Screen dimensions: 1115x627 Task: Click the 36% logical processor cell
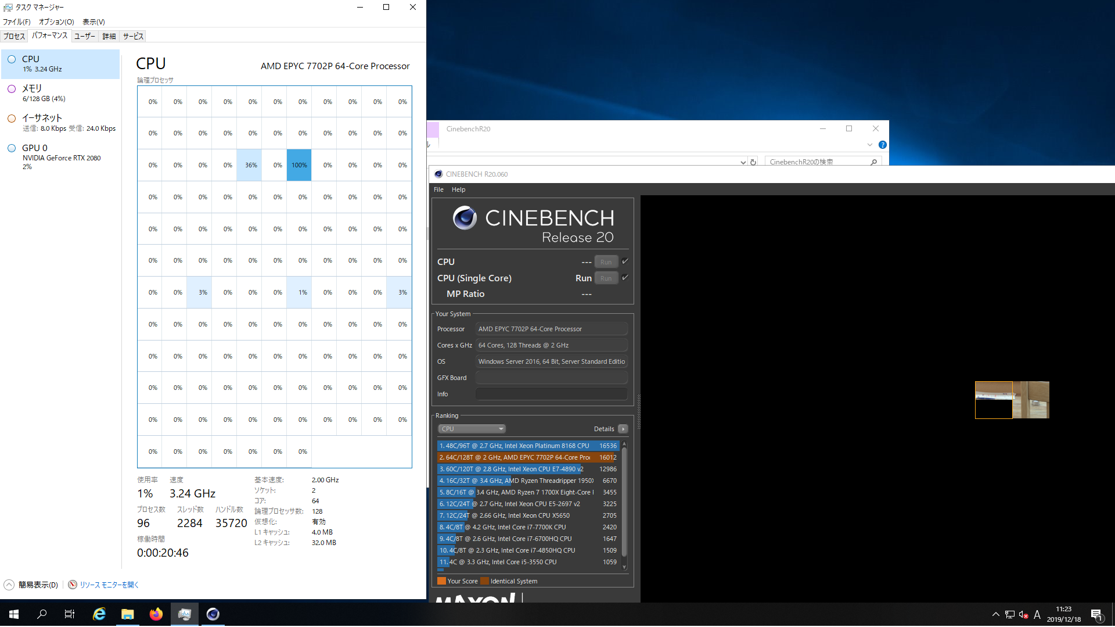point(249,165)
